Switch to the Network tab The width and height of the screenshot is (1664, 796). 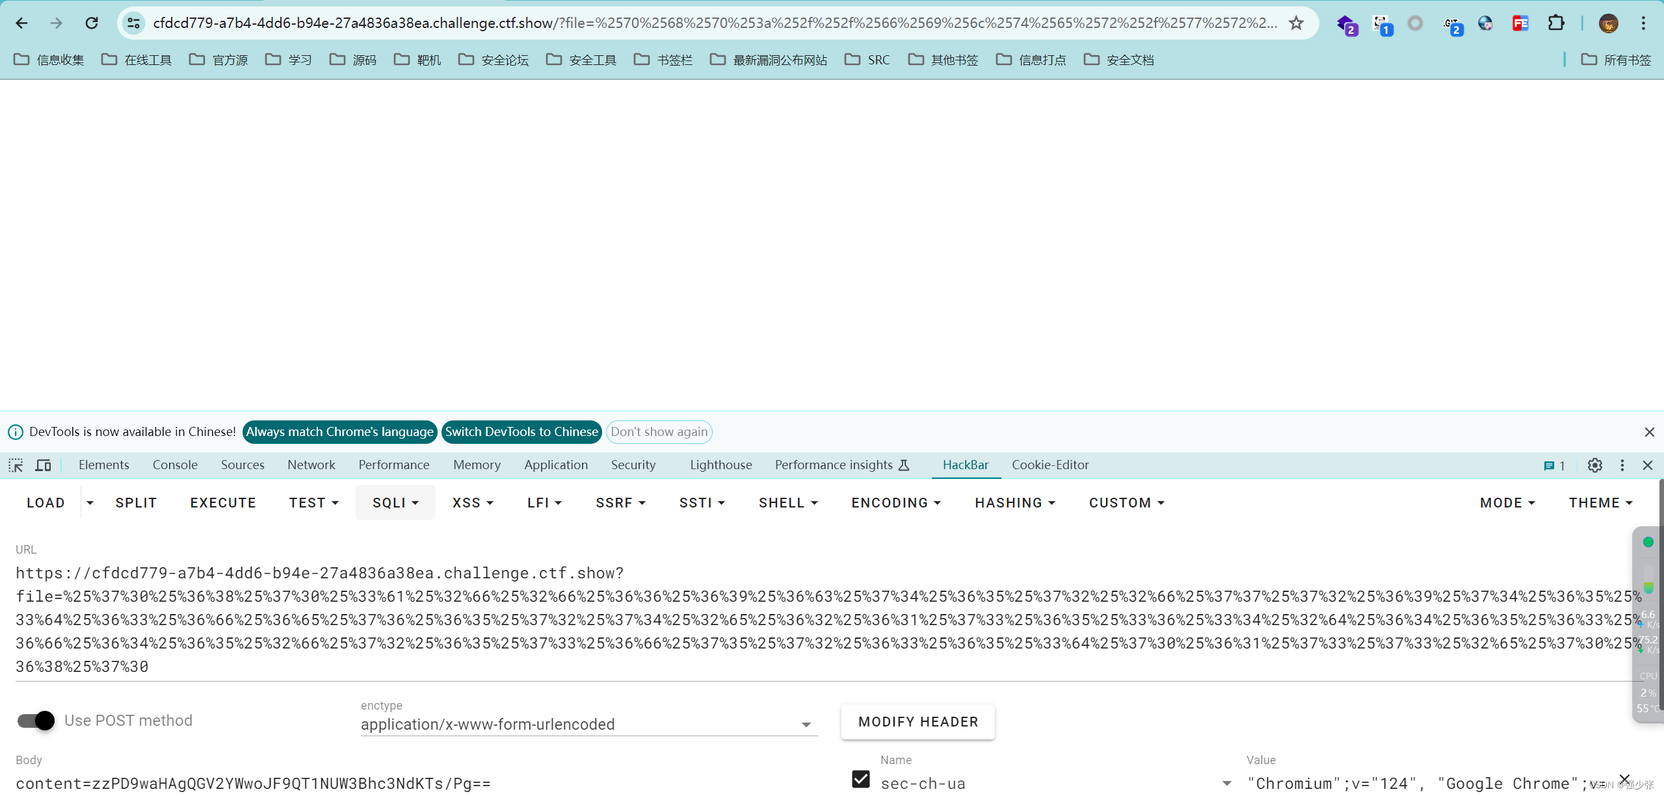pos(311,465)
